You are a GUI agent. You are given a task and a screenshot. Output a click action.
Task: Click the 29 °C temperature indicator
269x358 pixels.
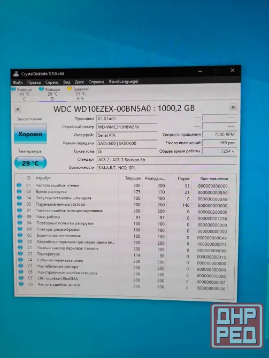30,163
